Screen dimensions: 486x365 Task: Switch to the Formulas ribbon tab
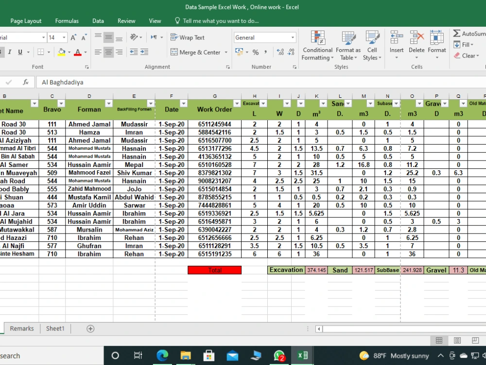(67, 21)
